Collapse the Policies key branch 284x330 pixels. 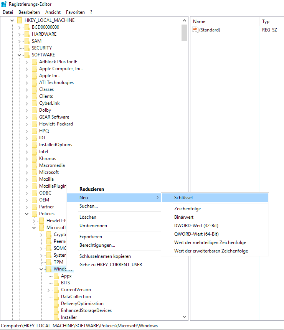pos(27,214)
